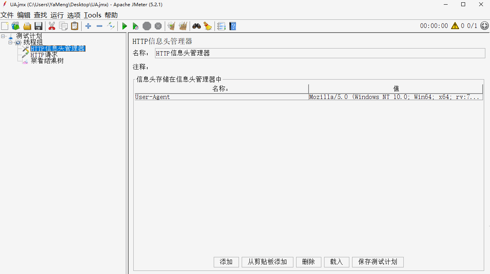490x274 pixels.
Task: Save the test plan with floppy icon
Action: click(38, 26)
